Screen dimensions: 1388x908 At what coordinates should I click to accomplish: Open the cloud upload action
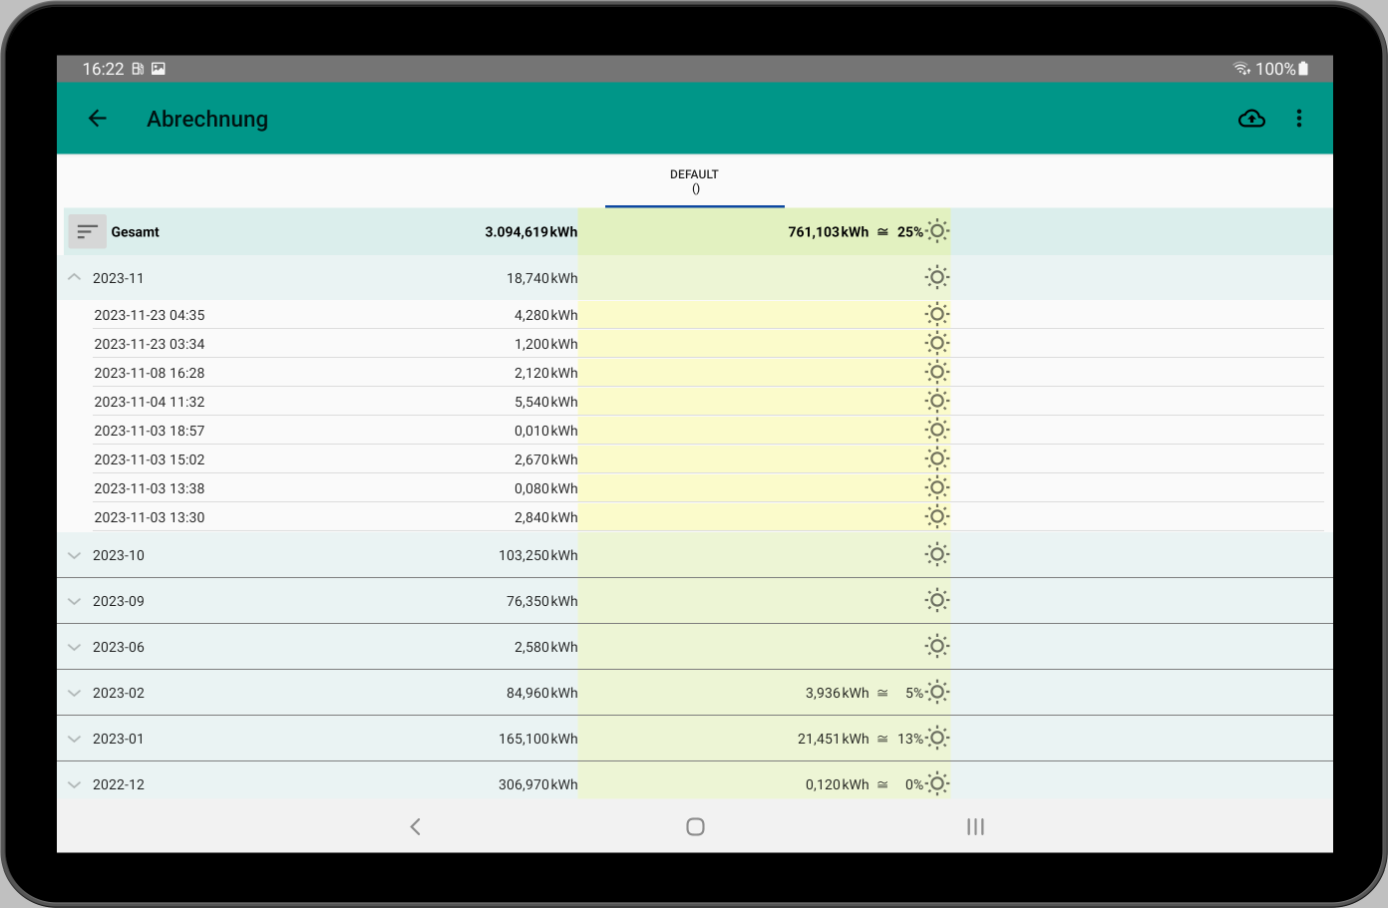[1251, 119]
